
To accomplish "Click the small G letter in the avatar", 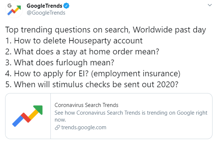I will [9, 6].
